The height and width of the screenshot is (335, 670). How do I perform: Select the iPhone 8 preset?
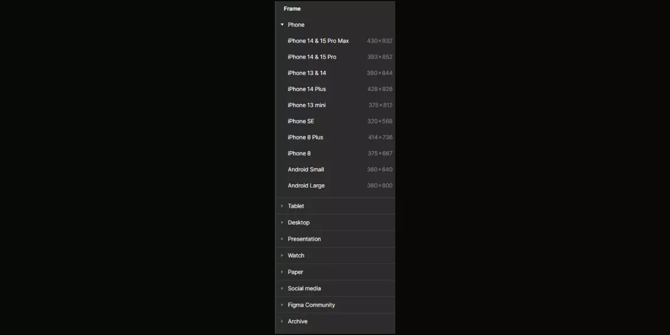[335, 154]
